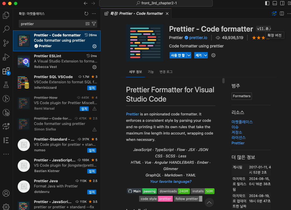Go forward with the navigation arrow
291x210 pixels.
[93, 3]
